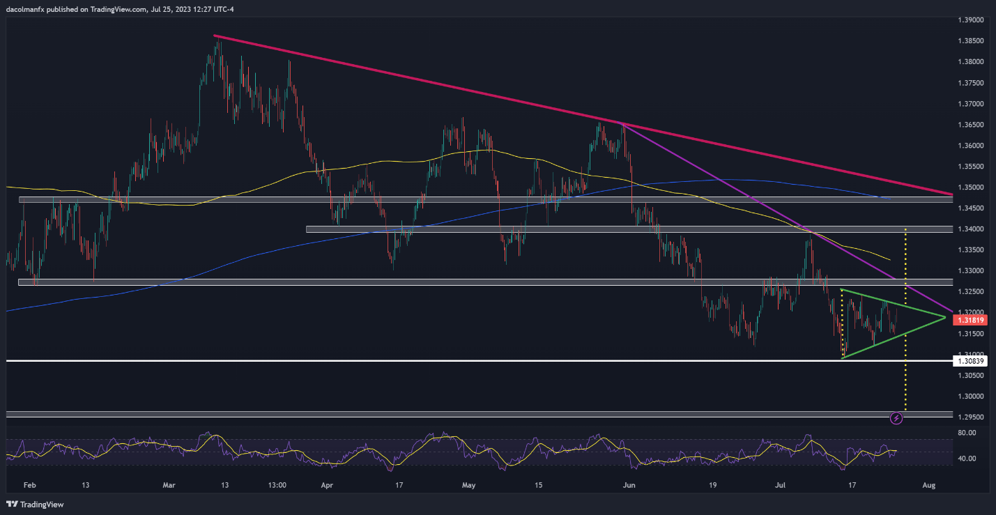Click the 1.31500 price axis label
The image size is (996, 515).
pos(972,334)
